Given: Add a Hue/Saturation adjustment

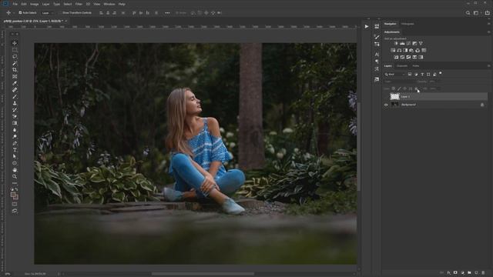Looking at the screenshot, I should [393, 50].
